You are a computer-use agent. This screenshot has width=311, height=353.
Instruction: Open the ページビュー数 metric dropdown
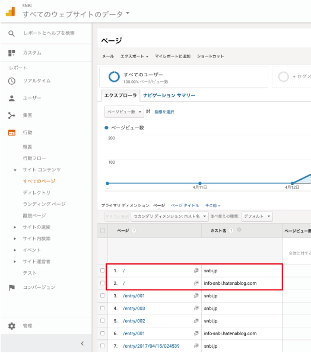pyautogui.click(x=124, y=112)
